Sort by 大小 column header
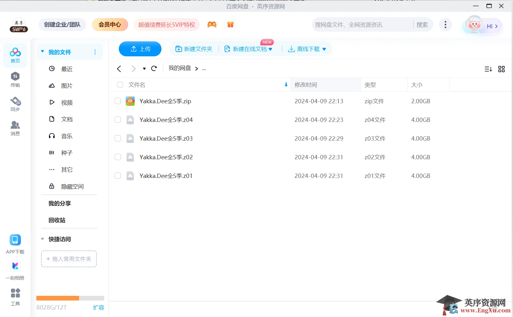Image resolution: width=513 pixels, height=317 pixels. coord(428,85)
